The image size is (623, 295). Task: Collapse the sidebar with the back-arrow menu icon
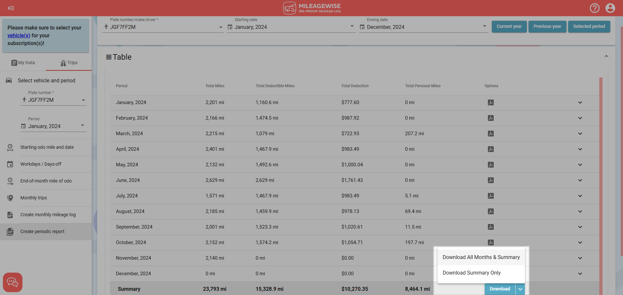[x=11, y=8]
